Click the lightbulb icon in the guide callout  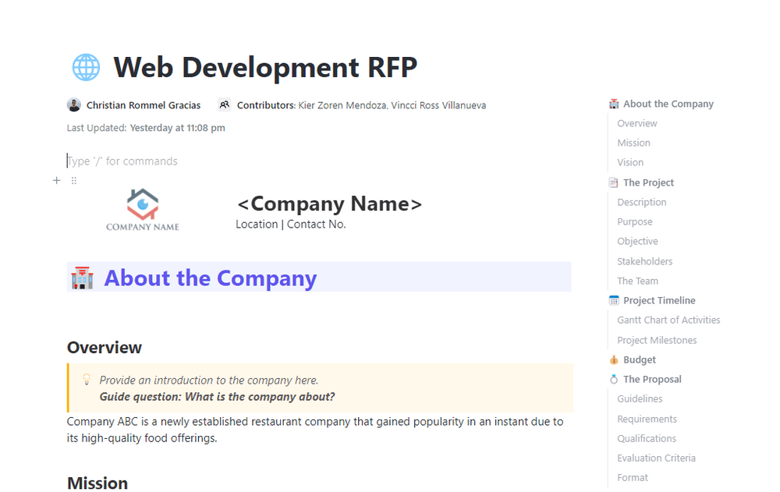point(87,378)
